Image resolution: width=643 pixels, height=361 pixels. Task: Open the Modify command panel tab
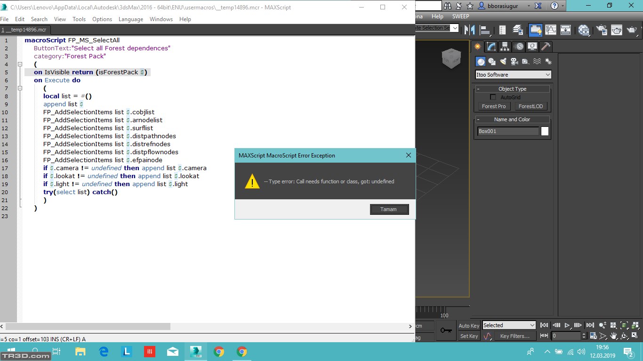[491, 47]
